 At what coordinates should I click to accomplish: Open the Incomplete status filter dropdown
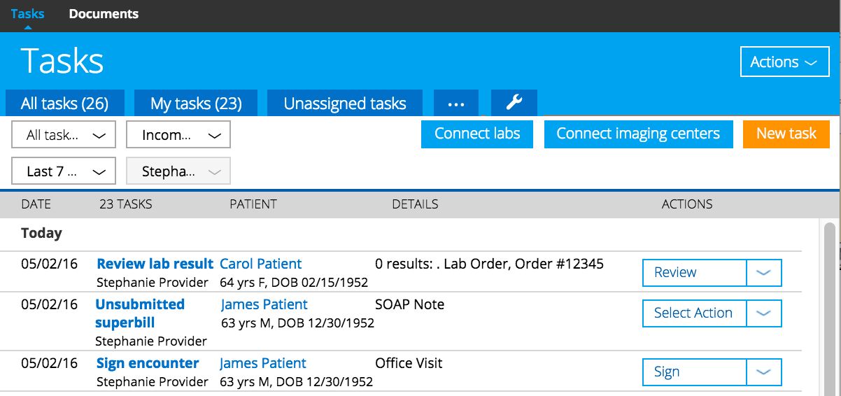tap(178, 135)
